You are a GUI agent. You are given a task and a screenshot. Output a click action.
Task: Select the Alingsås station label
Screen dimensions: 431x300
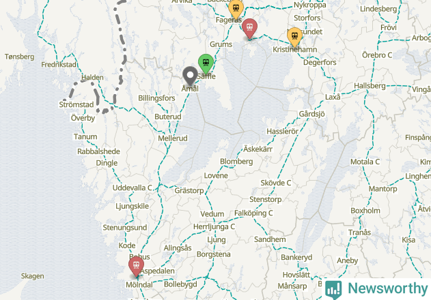tap(178, 248)
